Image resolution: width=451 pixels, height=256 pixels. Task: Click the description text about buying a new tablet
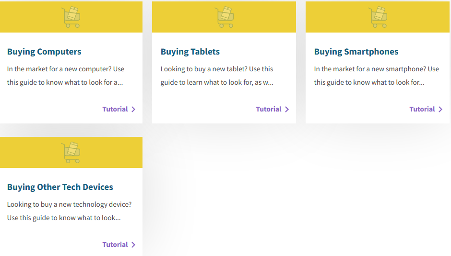click(x=217, y=76)
